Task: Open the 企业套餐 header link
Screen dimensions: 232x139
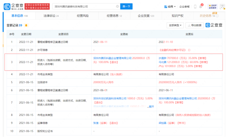Action: tap(184, 7)
